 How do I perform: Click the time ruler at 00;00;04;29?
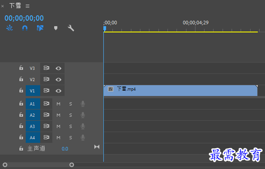[195, 23]
